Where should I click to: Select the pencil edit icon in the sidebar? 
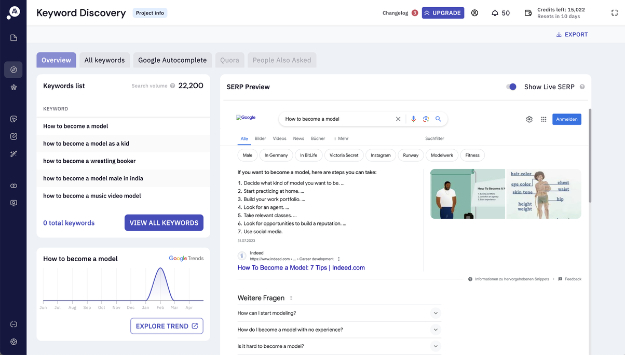click(x=13, y=136)
